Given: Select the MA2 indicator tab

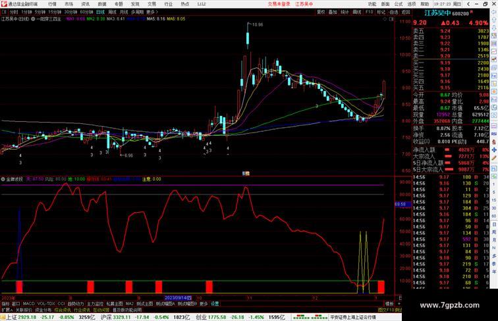Looking at the screenshot, I should (x=130, y=304).
